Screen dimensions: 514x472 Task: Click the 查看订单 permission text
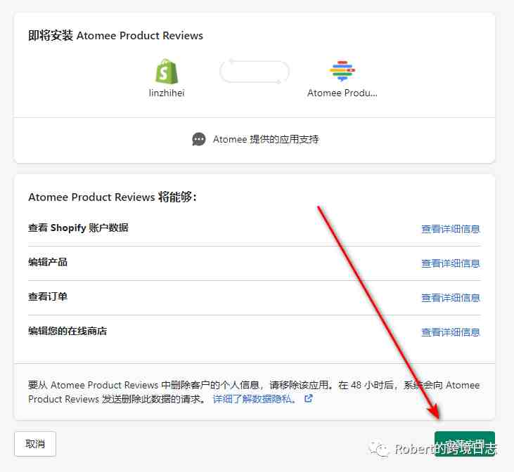(x=48, y=296)
